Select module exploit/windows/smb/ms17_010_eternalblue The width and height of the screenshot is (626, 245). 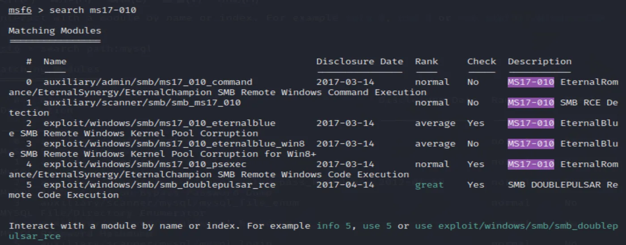point(160,123)
